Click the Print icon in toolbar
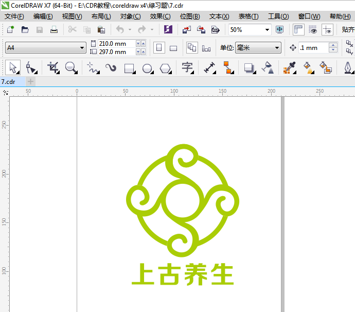Image resolution: width=355 pixels, height=312 pixels. click(54, 30)
